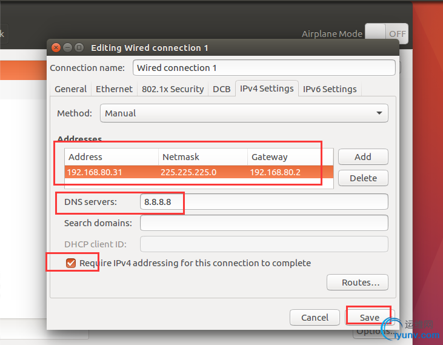Select the 225.225.225.0 netmask cell
The height and width of the screenshot is (345, 443).
pyautogui.click(x=203, y=172)
